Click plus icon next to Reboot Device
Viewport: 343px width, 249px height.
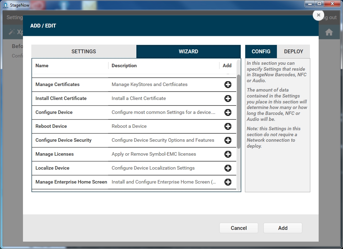[x=228, y=126]
